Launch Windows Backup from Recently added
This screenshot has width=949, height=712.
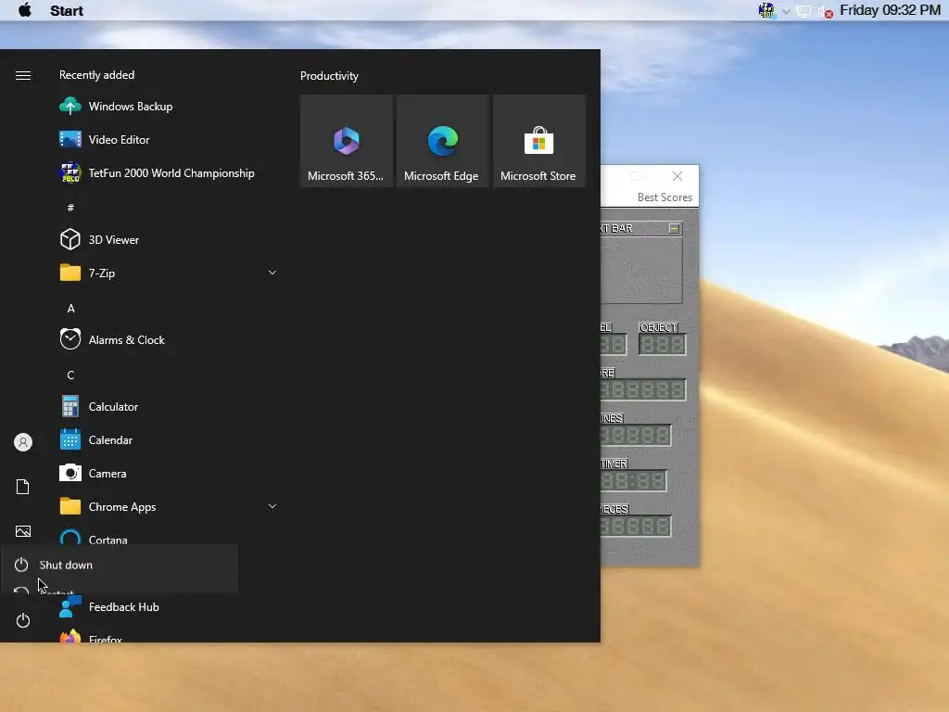[x=169, y=107]
